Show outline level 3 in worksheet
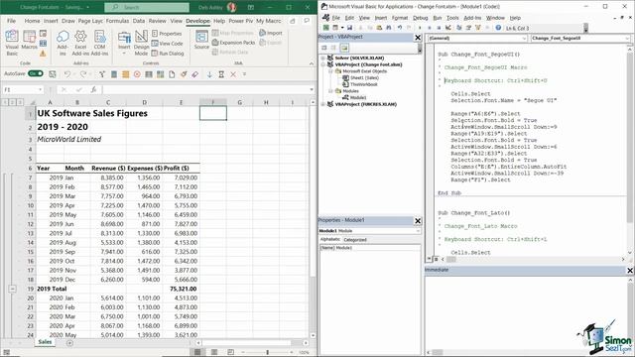The width and height of the screenshot is (635, 357). 20,102
